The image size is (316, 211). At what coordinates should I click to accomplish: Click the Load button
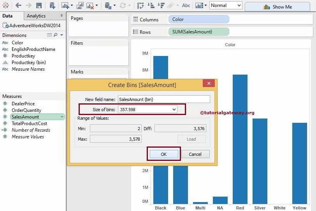tap(191, 139)
